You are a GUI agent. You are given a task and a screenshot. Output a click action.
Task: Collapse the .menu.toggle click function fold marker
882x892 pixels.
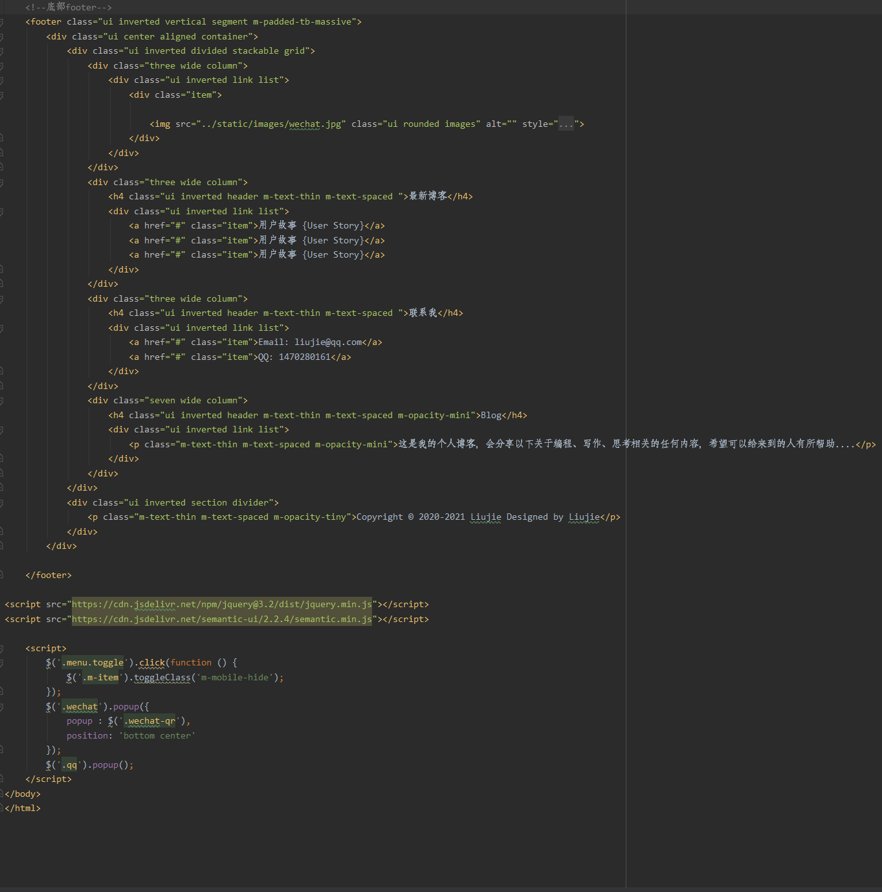[x=2, y=663]
